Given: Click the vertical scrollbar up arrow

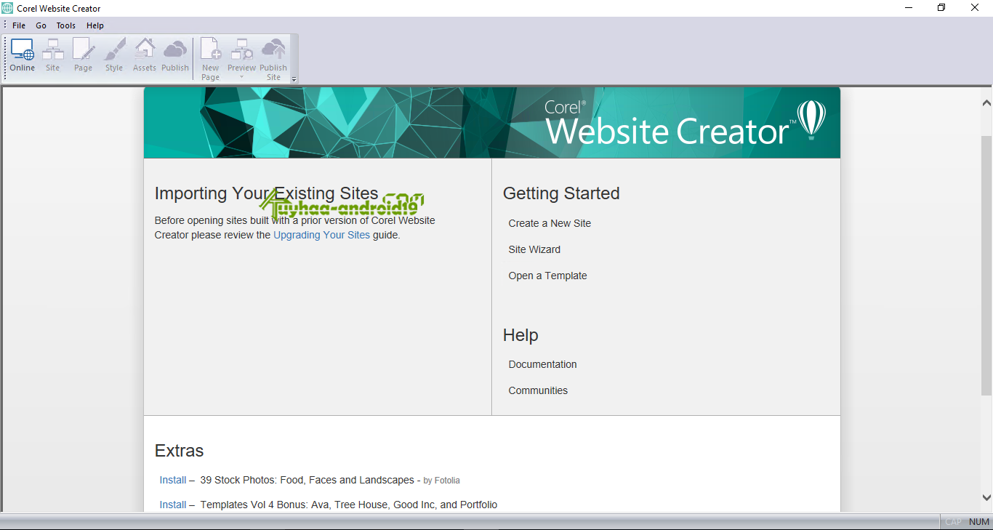Looking at the screenshot, I should point(986,103).
